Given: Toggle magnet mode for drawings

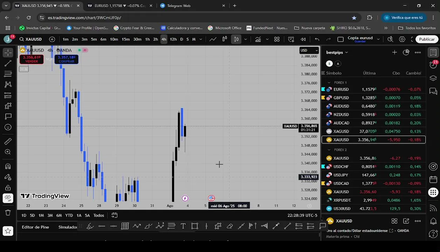Looking at the screenshot, I should 8,166.
